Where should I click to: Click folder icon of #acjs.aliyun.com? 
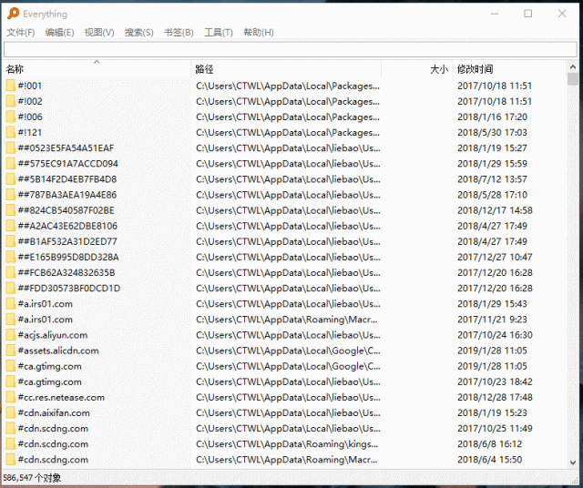click(x=10, y=335)
